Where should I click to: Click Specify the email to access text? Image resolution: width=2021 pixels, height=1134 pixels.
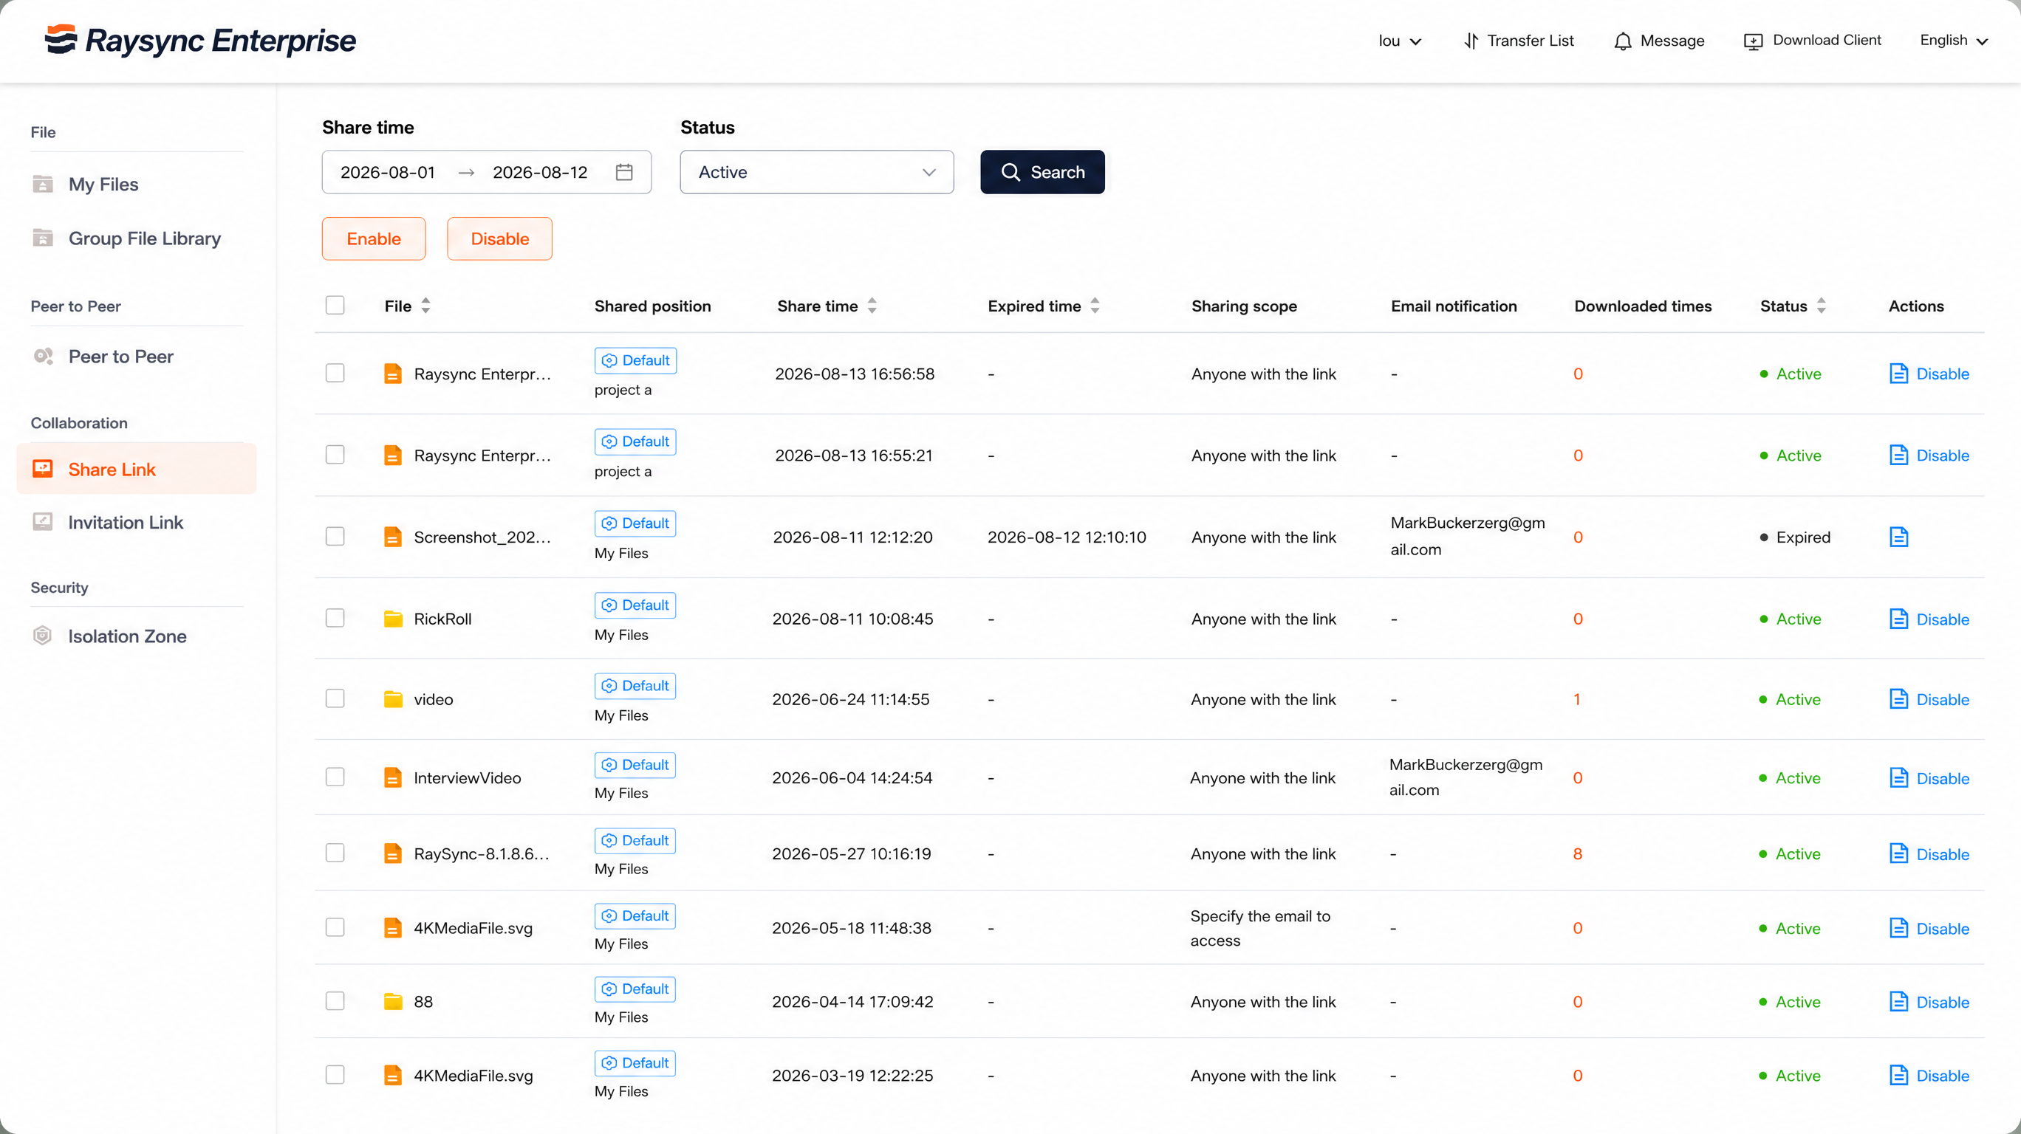point(1260,928)
